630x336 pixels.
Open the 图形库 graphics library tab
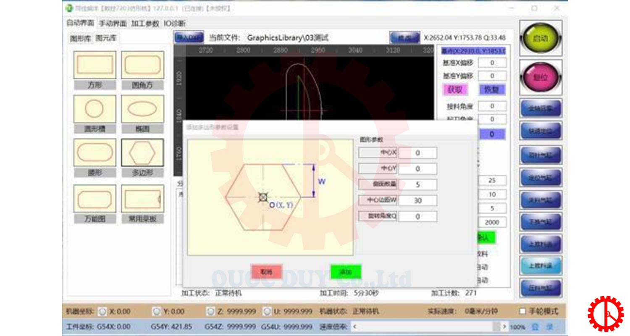[80, 38]
